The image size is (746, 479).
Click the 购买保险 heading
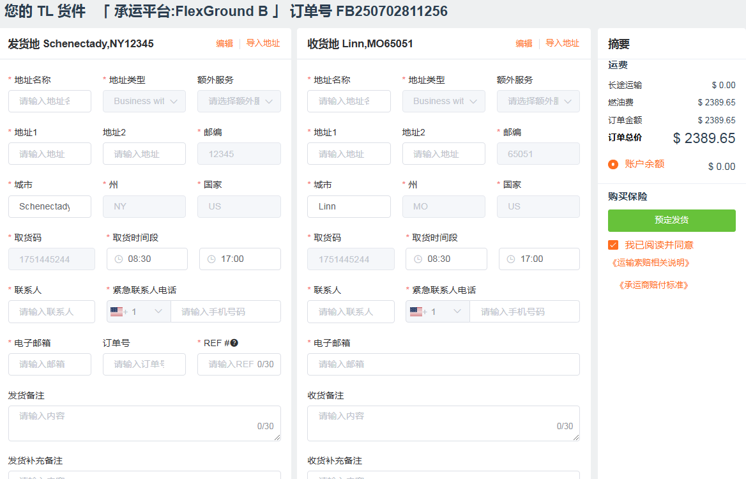(x=628, y=197)
